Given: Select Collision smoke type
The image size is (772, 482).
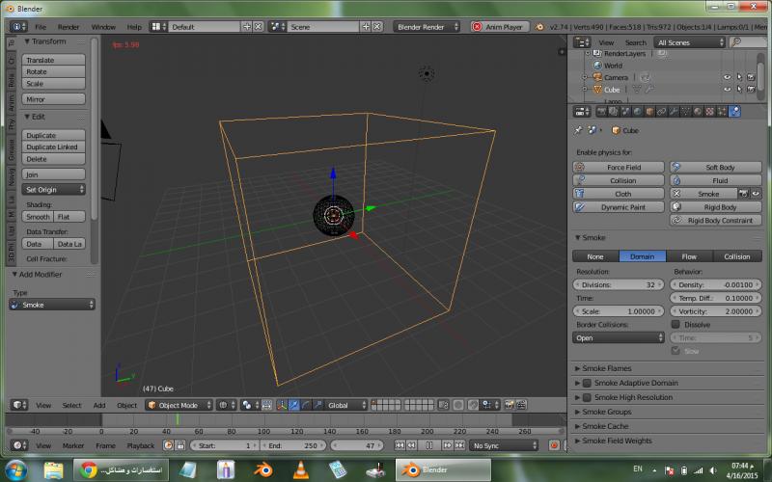Looking at the screenshot, I should [x=737, y=256].
